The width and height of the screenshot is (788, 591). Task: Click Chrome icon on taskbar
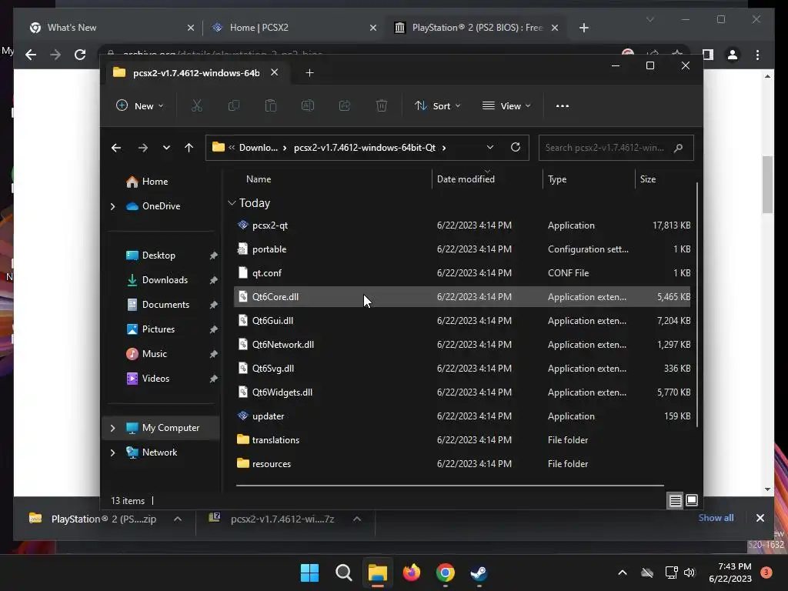(x=446, y=573)
